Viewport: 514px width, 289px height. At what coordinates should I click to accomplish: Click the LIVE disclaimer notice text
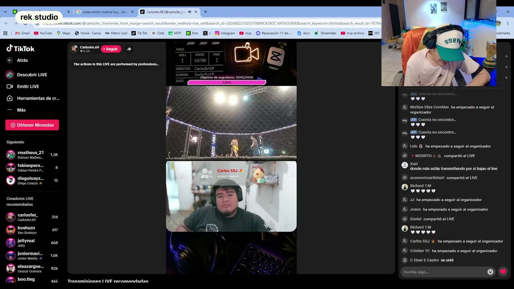(x=116, y=64)
